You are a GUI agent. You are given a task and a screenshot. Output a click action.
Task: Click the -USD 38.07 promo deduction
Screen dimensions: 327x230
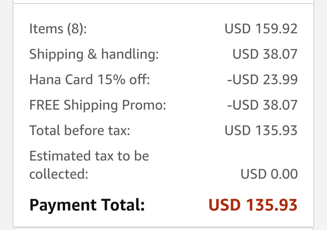262,105
